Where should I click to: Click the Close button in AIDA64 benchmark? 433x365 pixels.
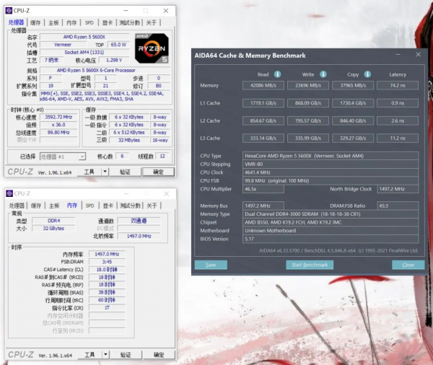pyautogui.click(x=408, y=265)
